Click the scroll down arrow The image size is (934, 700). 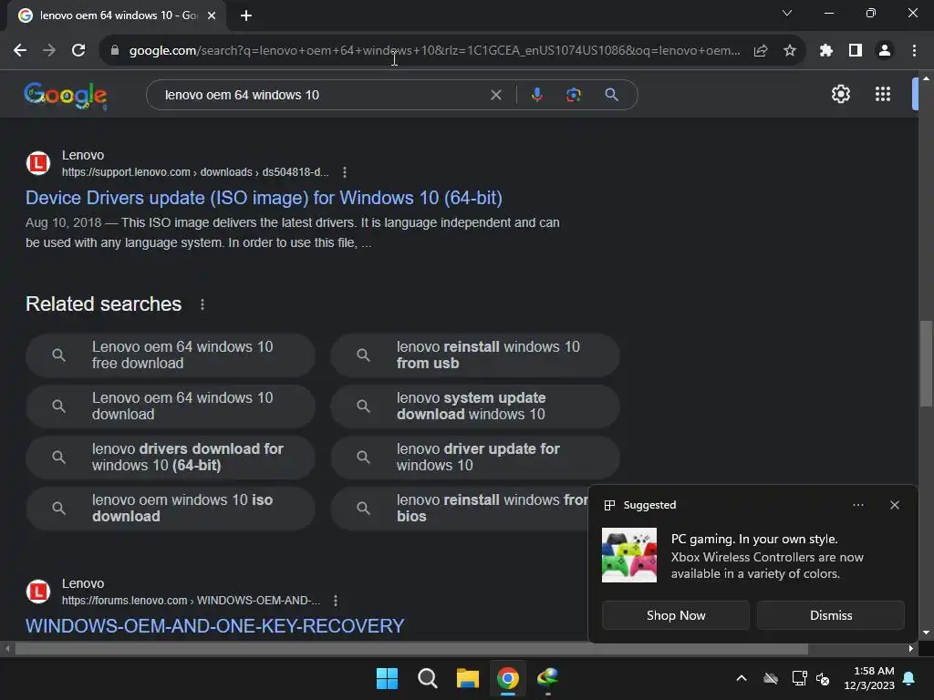click(926, 633)
